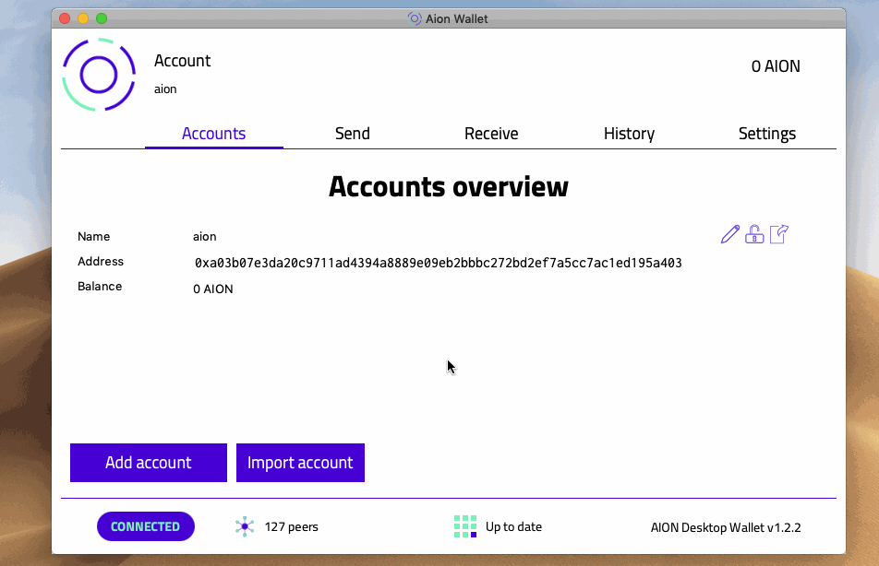Click the CONNECTED status badge
879x566 pixels.
pyautogui.click(x=146, y=526)
